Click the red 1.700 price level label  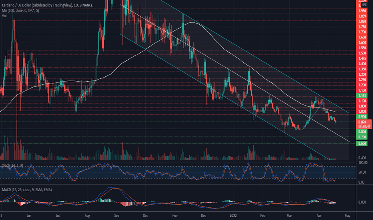tap(362, 32)
